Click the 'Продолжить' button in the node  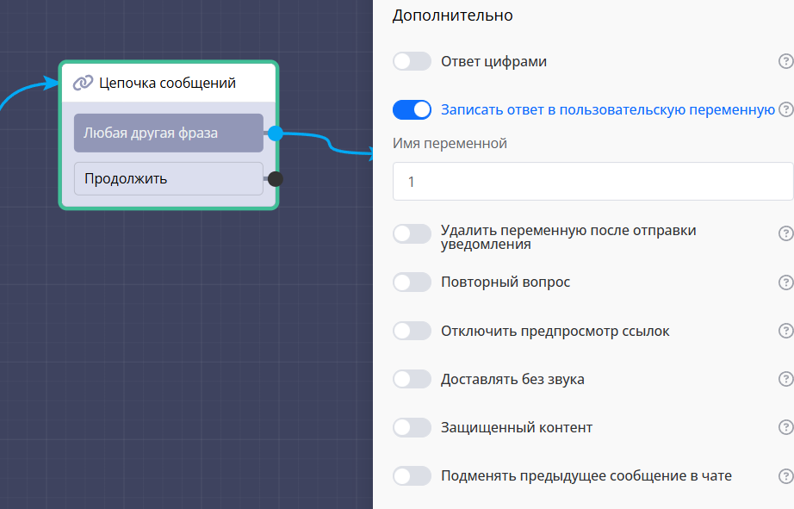[168, 179]
